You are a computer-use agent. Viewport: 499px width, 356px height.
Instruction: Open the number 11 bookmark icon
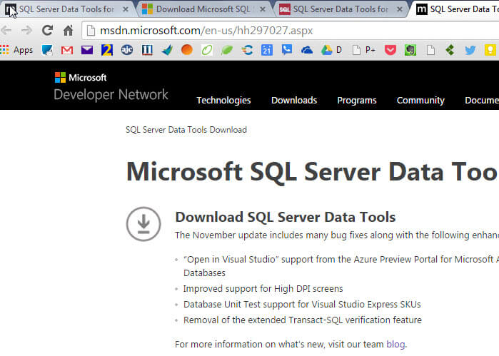(x=147, y=50)
